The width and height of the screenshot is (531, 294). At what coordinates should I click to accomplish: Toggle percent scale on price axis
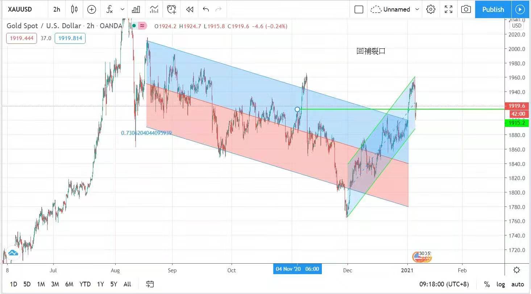tap(487, 284)
